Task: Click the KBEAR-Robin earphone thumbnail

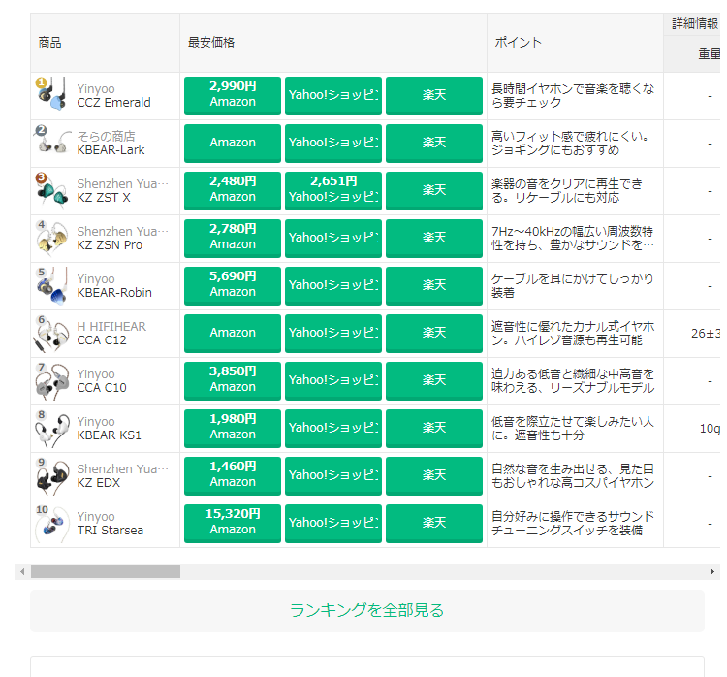Action: click(x=52, y=285)
